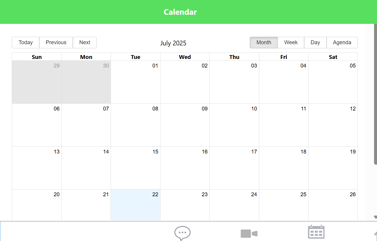
Task: Switch to Day view
Action: 315,42
